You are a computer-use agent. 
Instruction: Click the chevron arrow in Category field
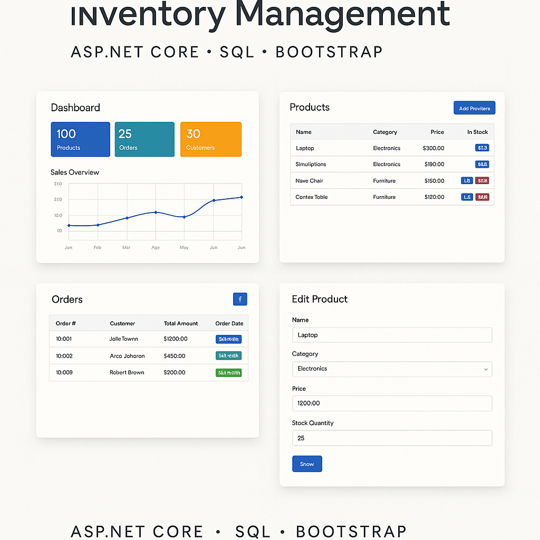point(486,369)
